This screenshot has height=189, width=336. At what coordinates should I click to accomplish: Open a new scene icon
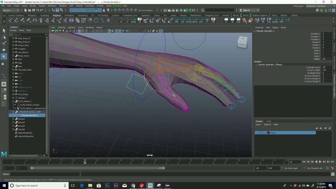pos(25,10)
